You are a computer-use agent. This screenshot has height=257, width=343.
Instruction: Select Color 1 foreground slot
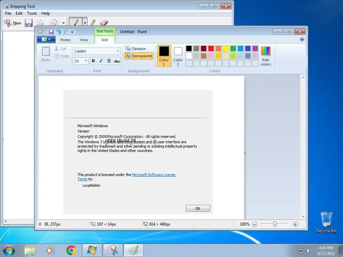coord(164,56)
